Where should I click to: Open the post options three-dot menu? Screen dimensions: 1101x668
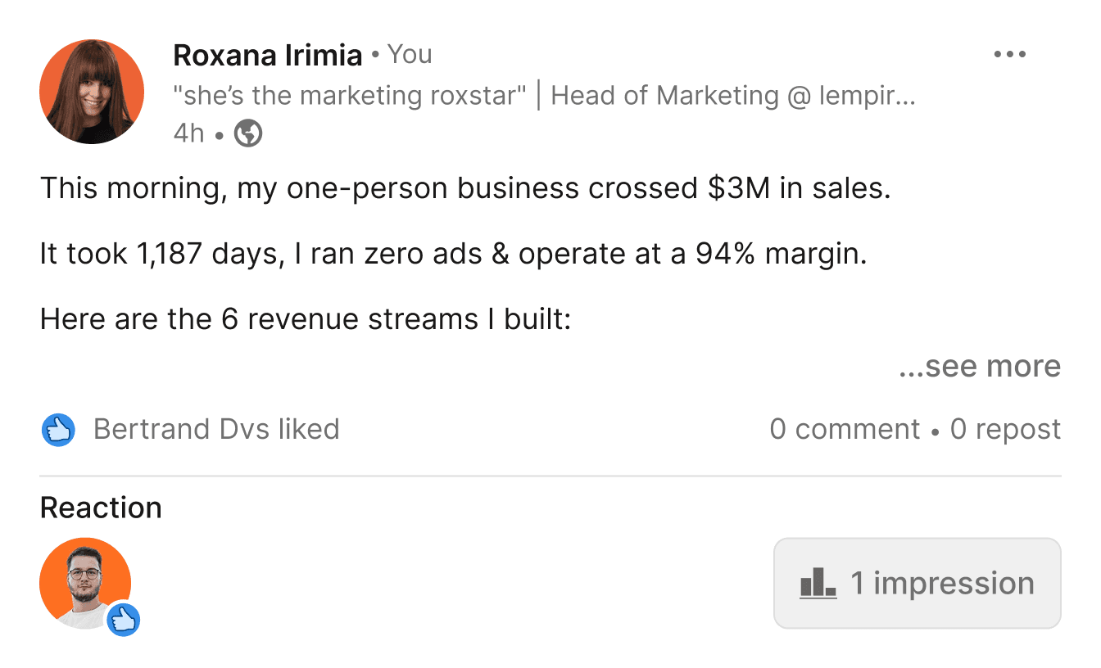coord(1009,53)
